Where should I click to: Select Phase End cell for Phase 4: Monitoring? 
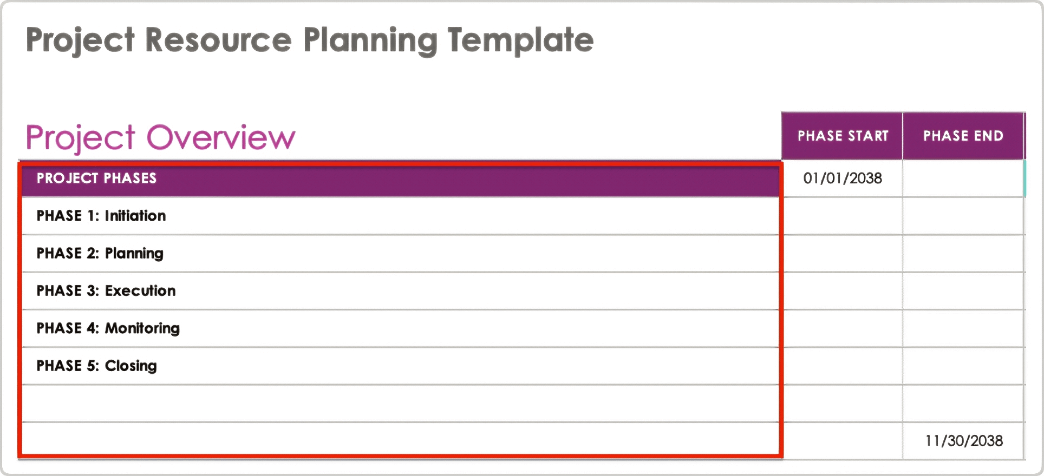tap(963, 328)
